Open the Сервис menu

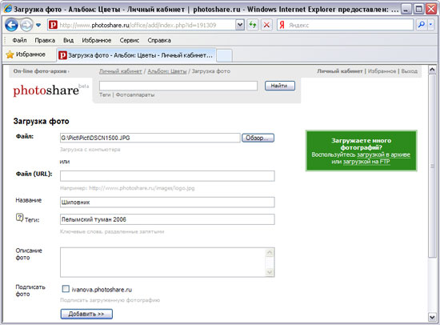130,41
